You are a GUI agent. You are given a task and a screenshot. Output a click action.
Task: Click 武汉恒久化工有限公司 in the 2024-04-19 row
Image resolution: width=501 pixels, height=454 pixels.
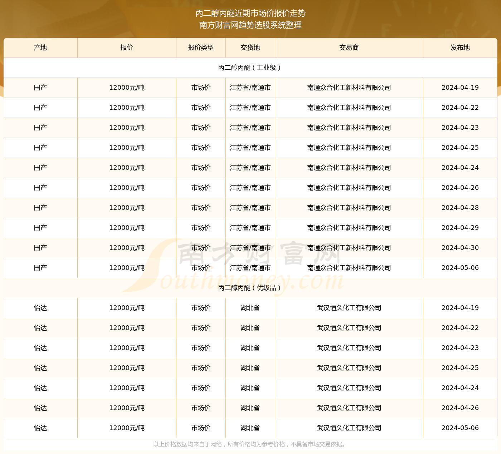coord(349,308)
